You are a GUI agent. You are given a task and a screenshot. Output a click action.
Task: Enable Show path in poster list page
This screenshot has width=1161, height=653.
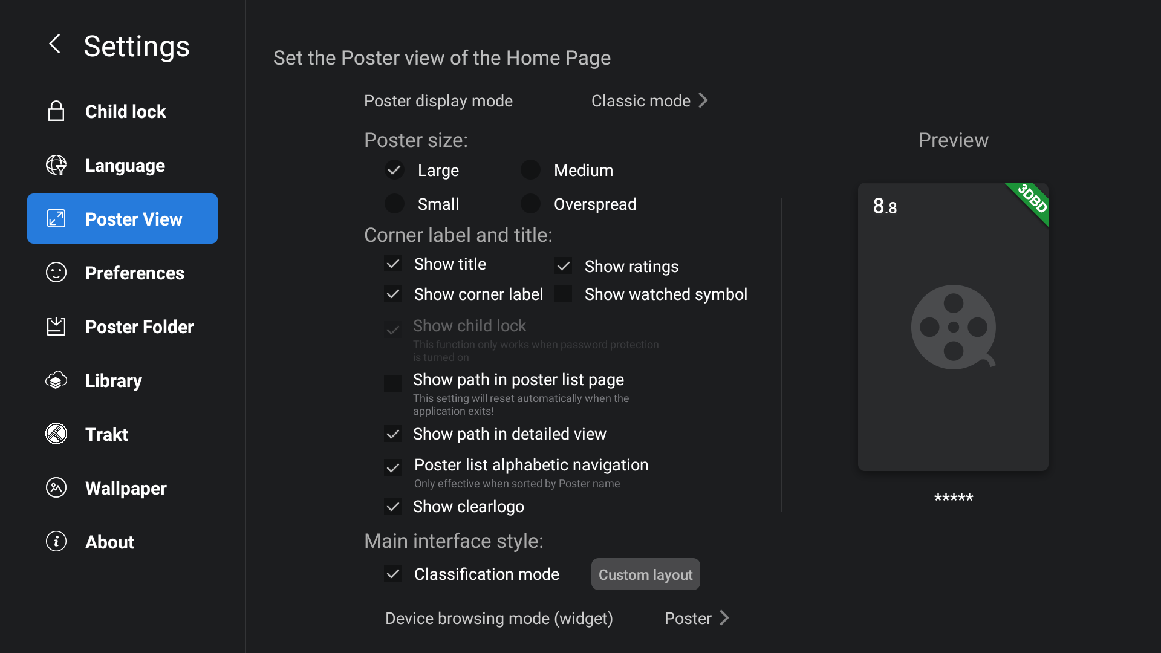click(x=393, y=383)
